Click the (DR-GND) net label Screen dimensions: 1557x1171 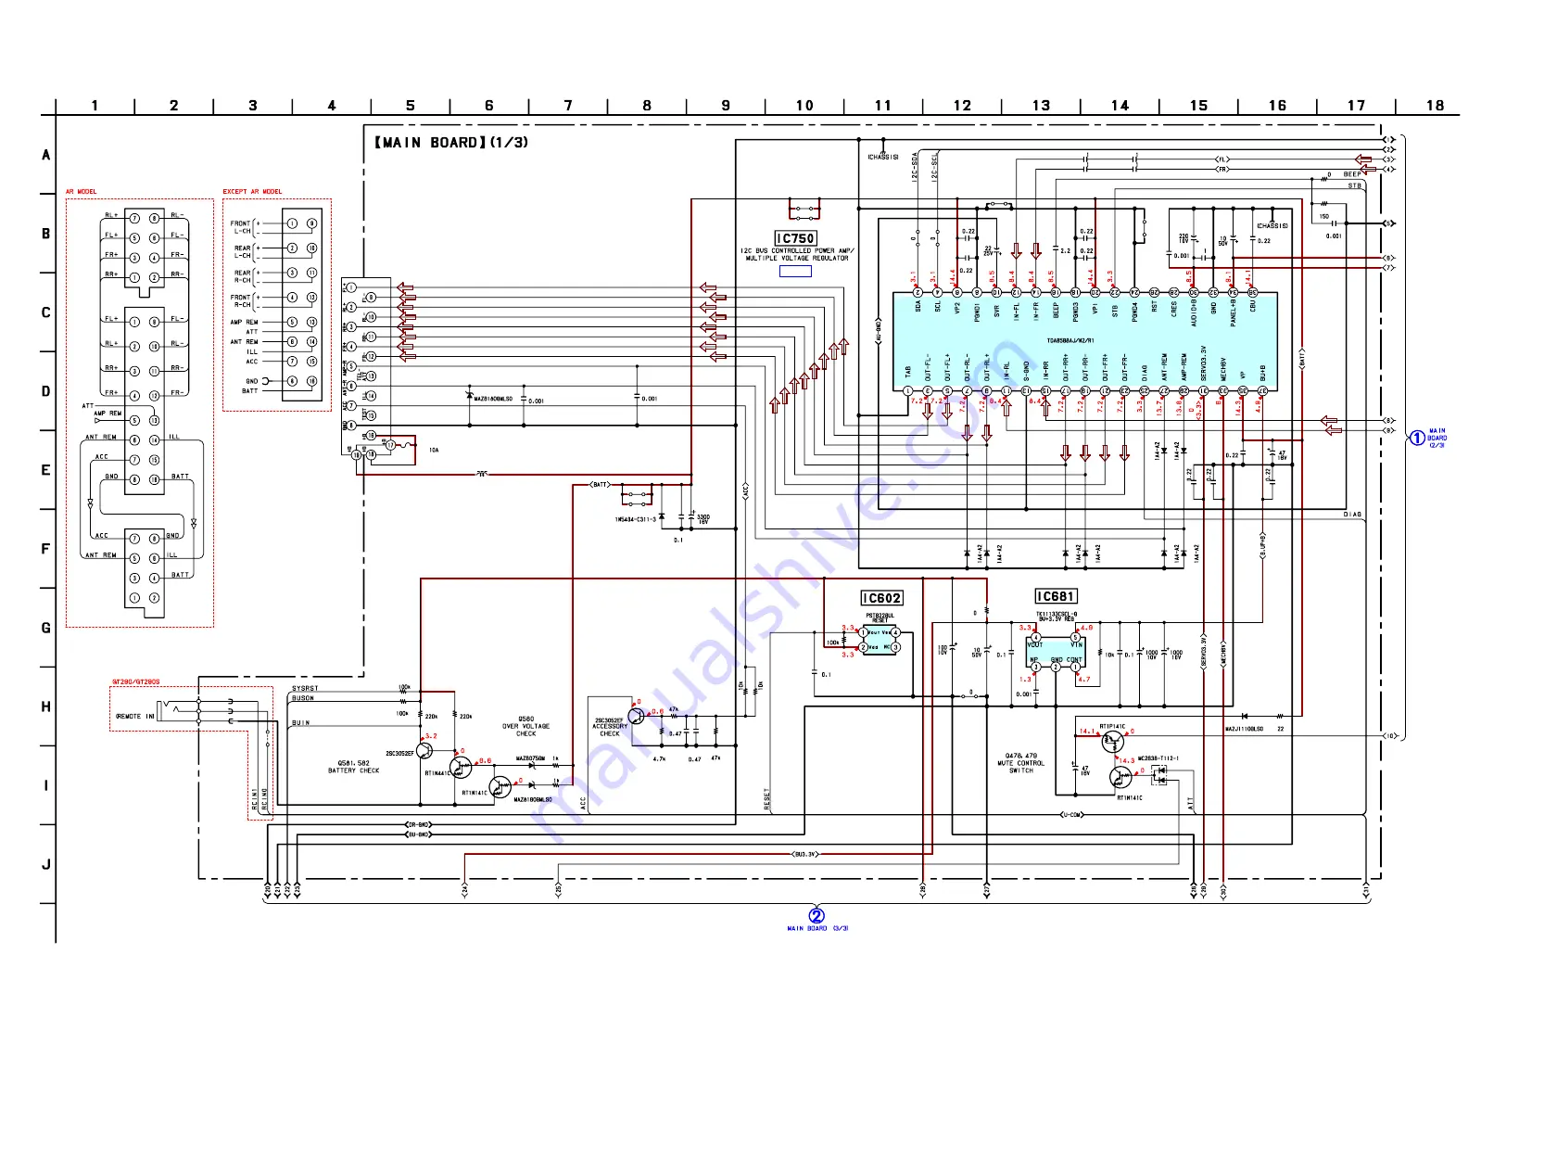point(418,824)
